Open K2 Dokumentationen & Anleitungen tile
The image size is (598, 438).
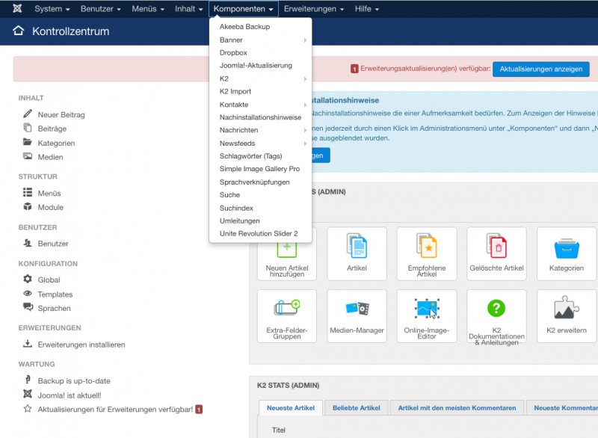point(496,316)
